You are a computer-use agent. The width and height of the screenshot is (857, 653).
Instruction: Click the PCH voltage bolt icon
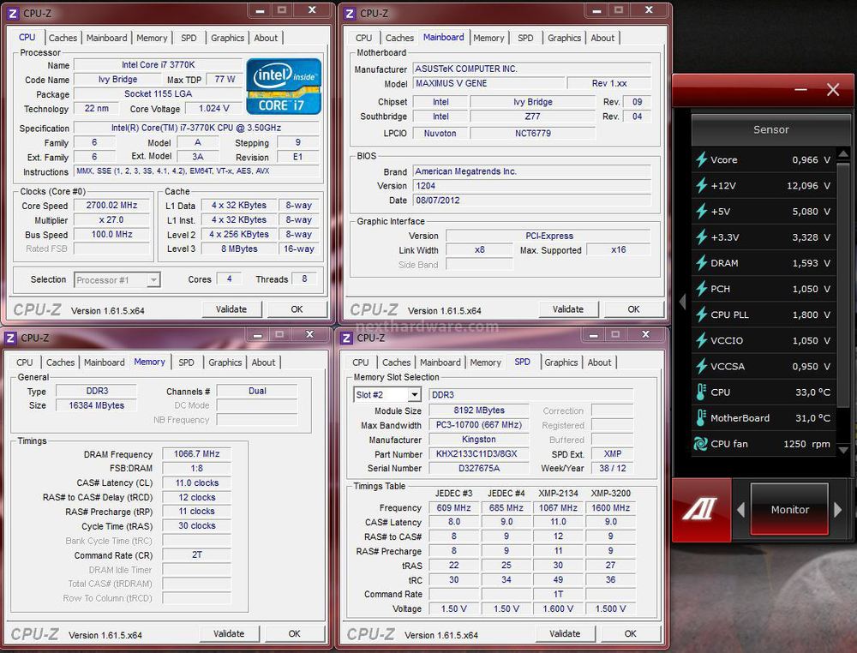(x=701, y=289)
